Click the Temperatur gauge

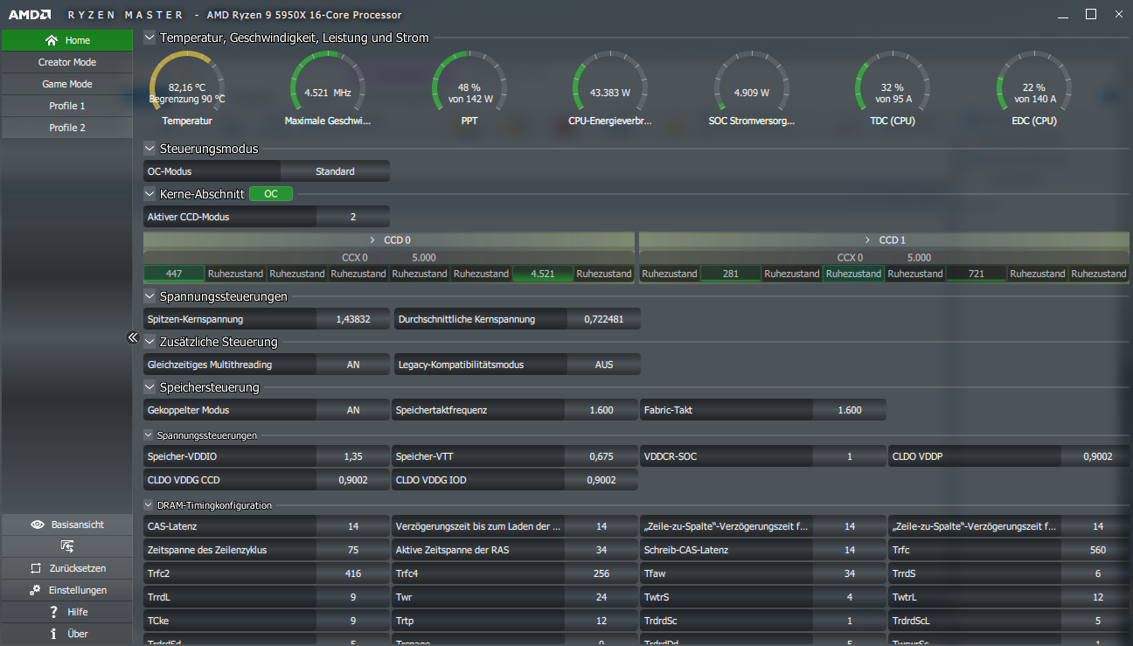pos(187,89)
